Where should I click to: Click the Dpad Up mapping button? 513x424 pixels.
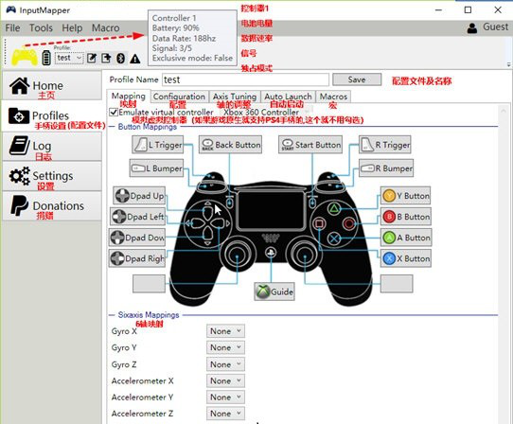coord(139,196)
